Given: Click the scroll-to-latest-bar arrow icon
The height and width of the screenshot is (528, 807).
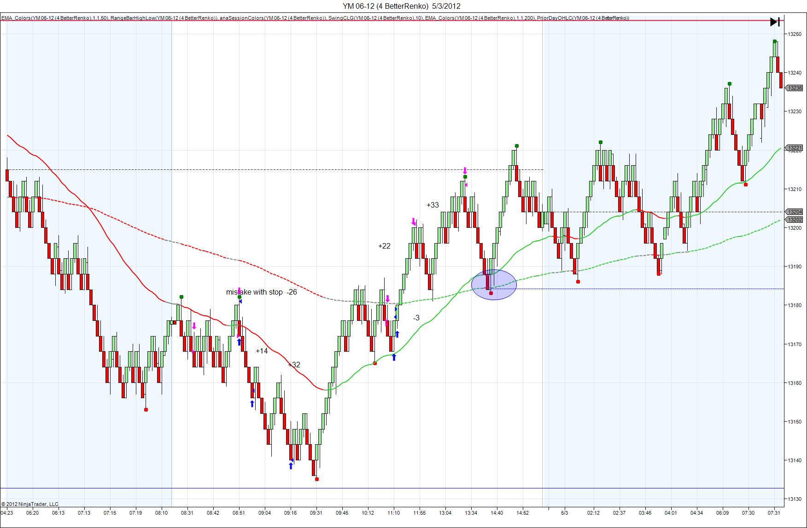Looking at the screenshot, I should (x=775, y=22).
